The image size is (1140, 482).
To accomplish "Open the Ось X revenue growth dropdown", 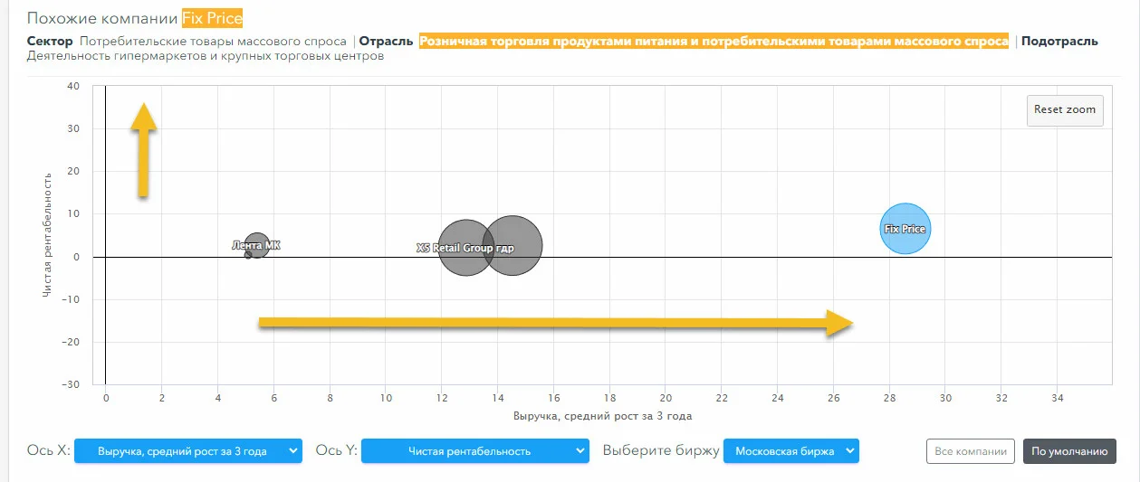I will click(x=188, y=450).
